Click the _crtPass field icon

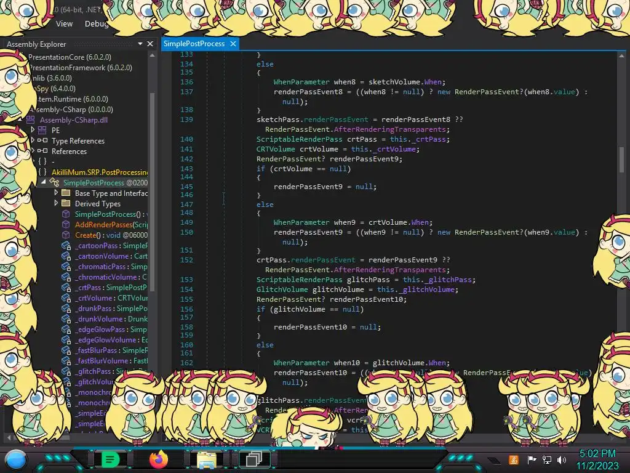[66, 287]
